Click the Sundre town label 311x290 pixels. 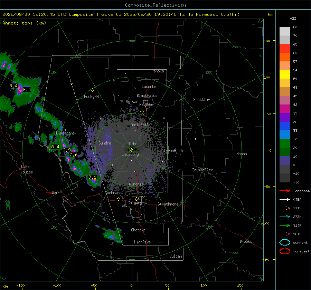105,143
